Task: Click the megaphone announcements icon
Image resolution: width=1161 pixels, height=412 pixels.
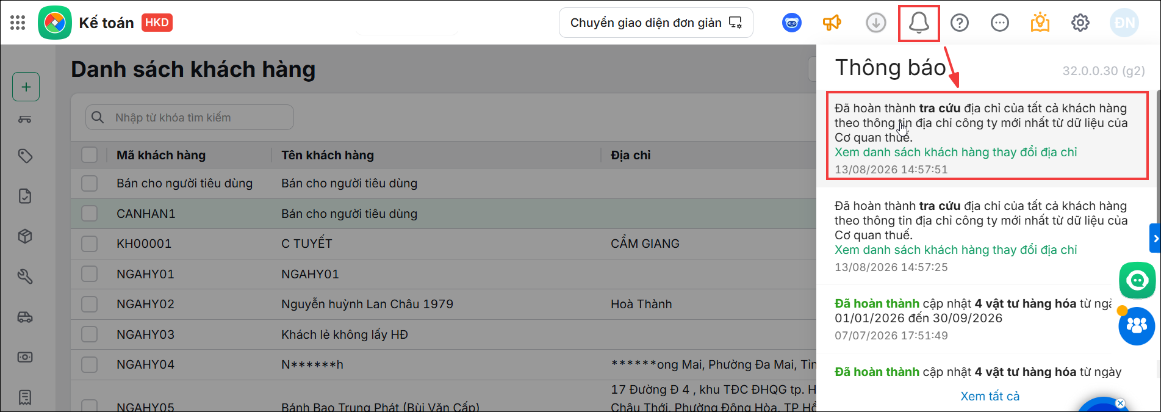Action: (832, 23)
